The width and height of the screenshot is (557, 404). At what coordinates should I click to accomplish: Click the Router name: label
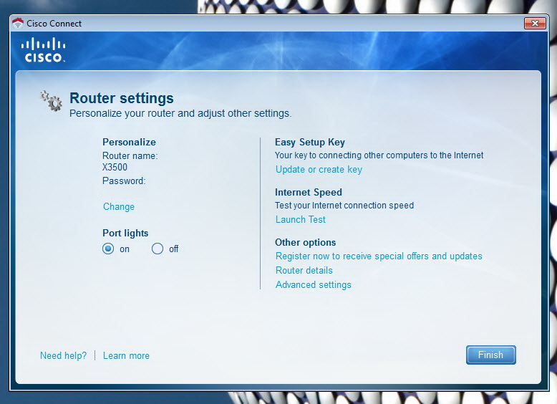click(x=130, y=155)
